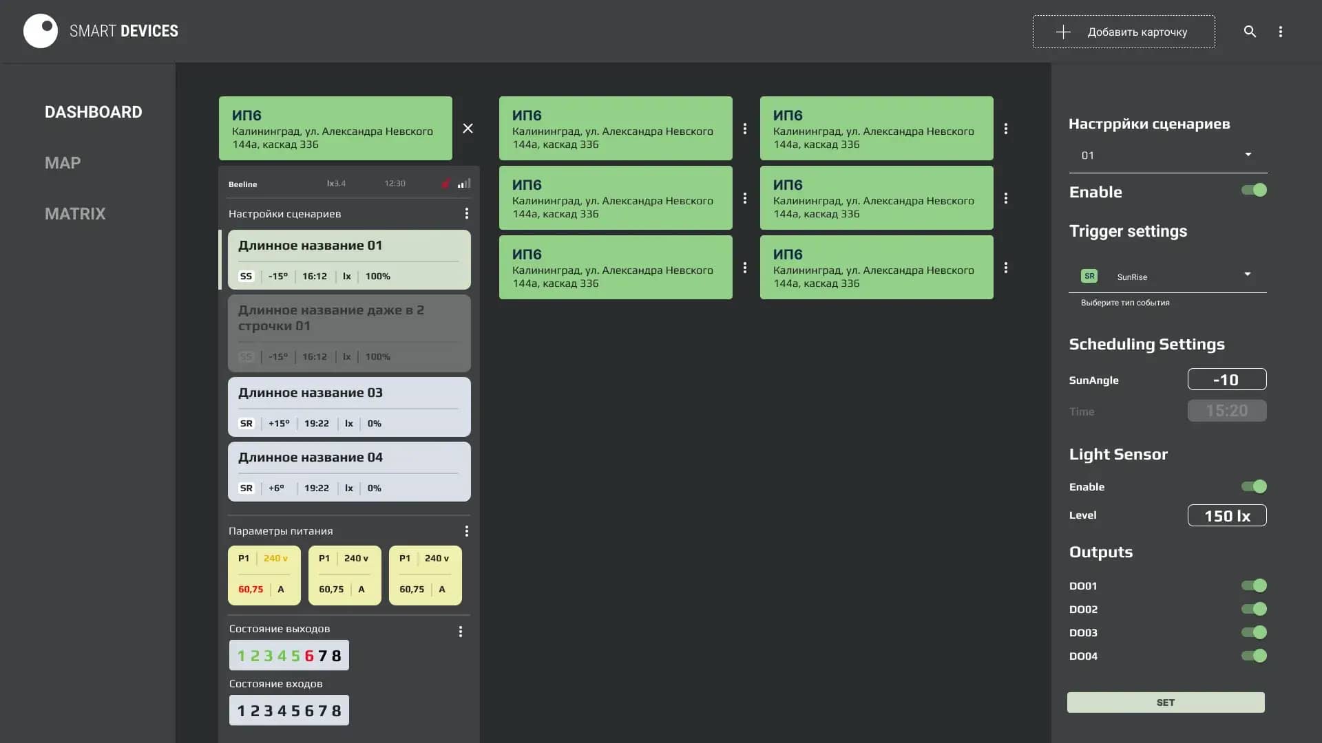This screenshot has height=743, width=1322.
Task: Open three-dot menu for Состояние выходов section
Action: point(460,632)
